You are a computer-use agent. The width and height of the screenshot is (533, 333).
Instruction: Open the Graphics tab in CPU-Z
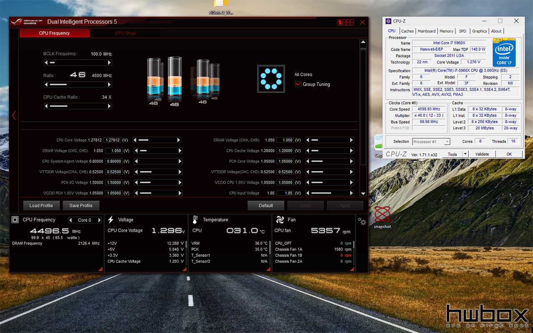coord(479,31)
